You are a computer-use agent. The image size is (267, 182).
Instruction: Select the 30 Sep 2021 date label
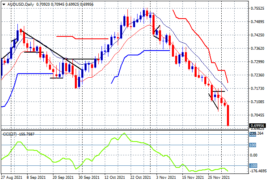(x=89, y=177)
